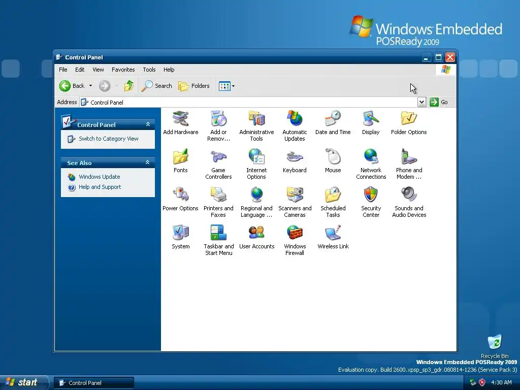Go up one folder level
Image resolution: width=520 pixels, height=390 pixels.
click(128, 86)
